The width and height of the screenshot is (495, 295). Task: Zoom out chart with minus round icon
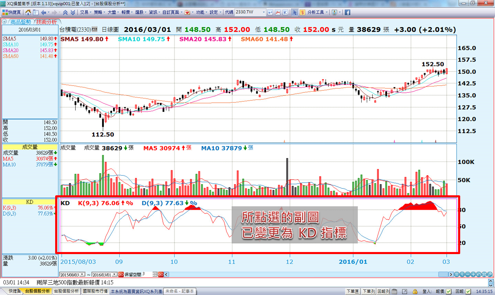468,274
